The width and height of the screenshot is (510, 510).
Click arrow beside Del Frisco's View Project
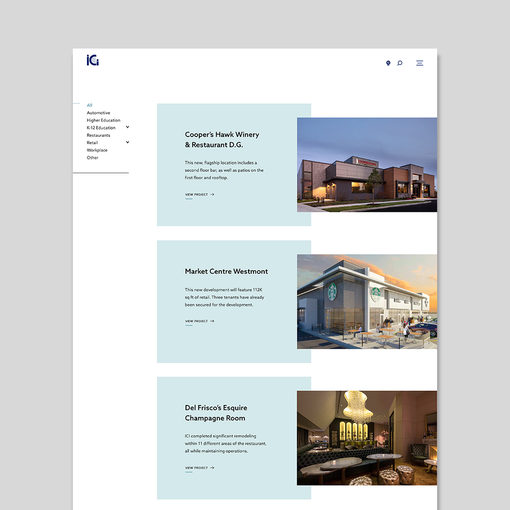point(212,468)
